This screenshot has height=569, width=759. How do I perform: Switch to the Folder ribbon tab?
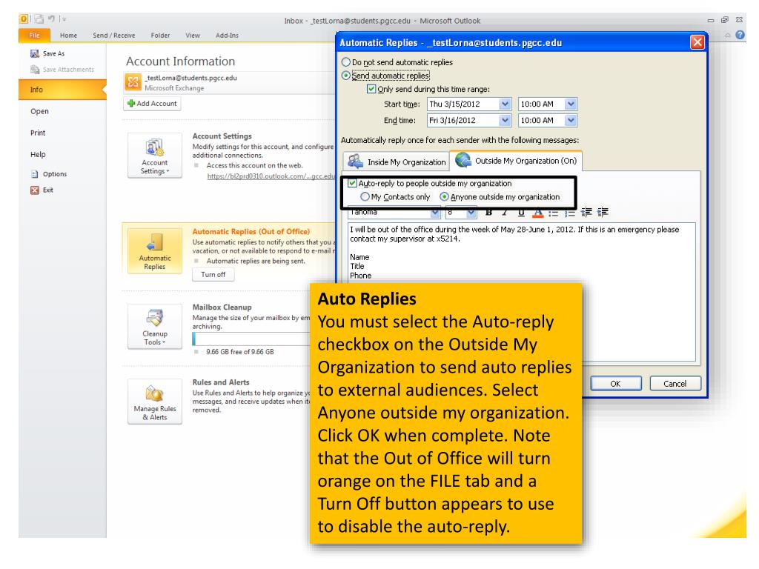tap(160, 36)
